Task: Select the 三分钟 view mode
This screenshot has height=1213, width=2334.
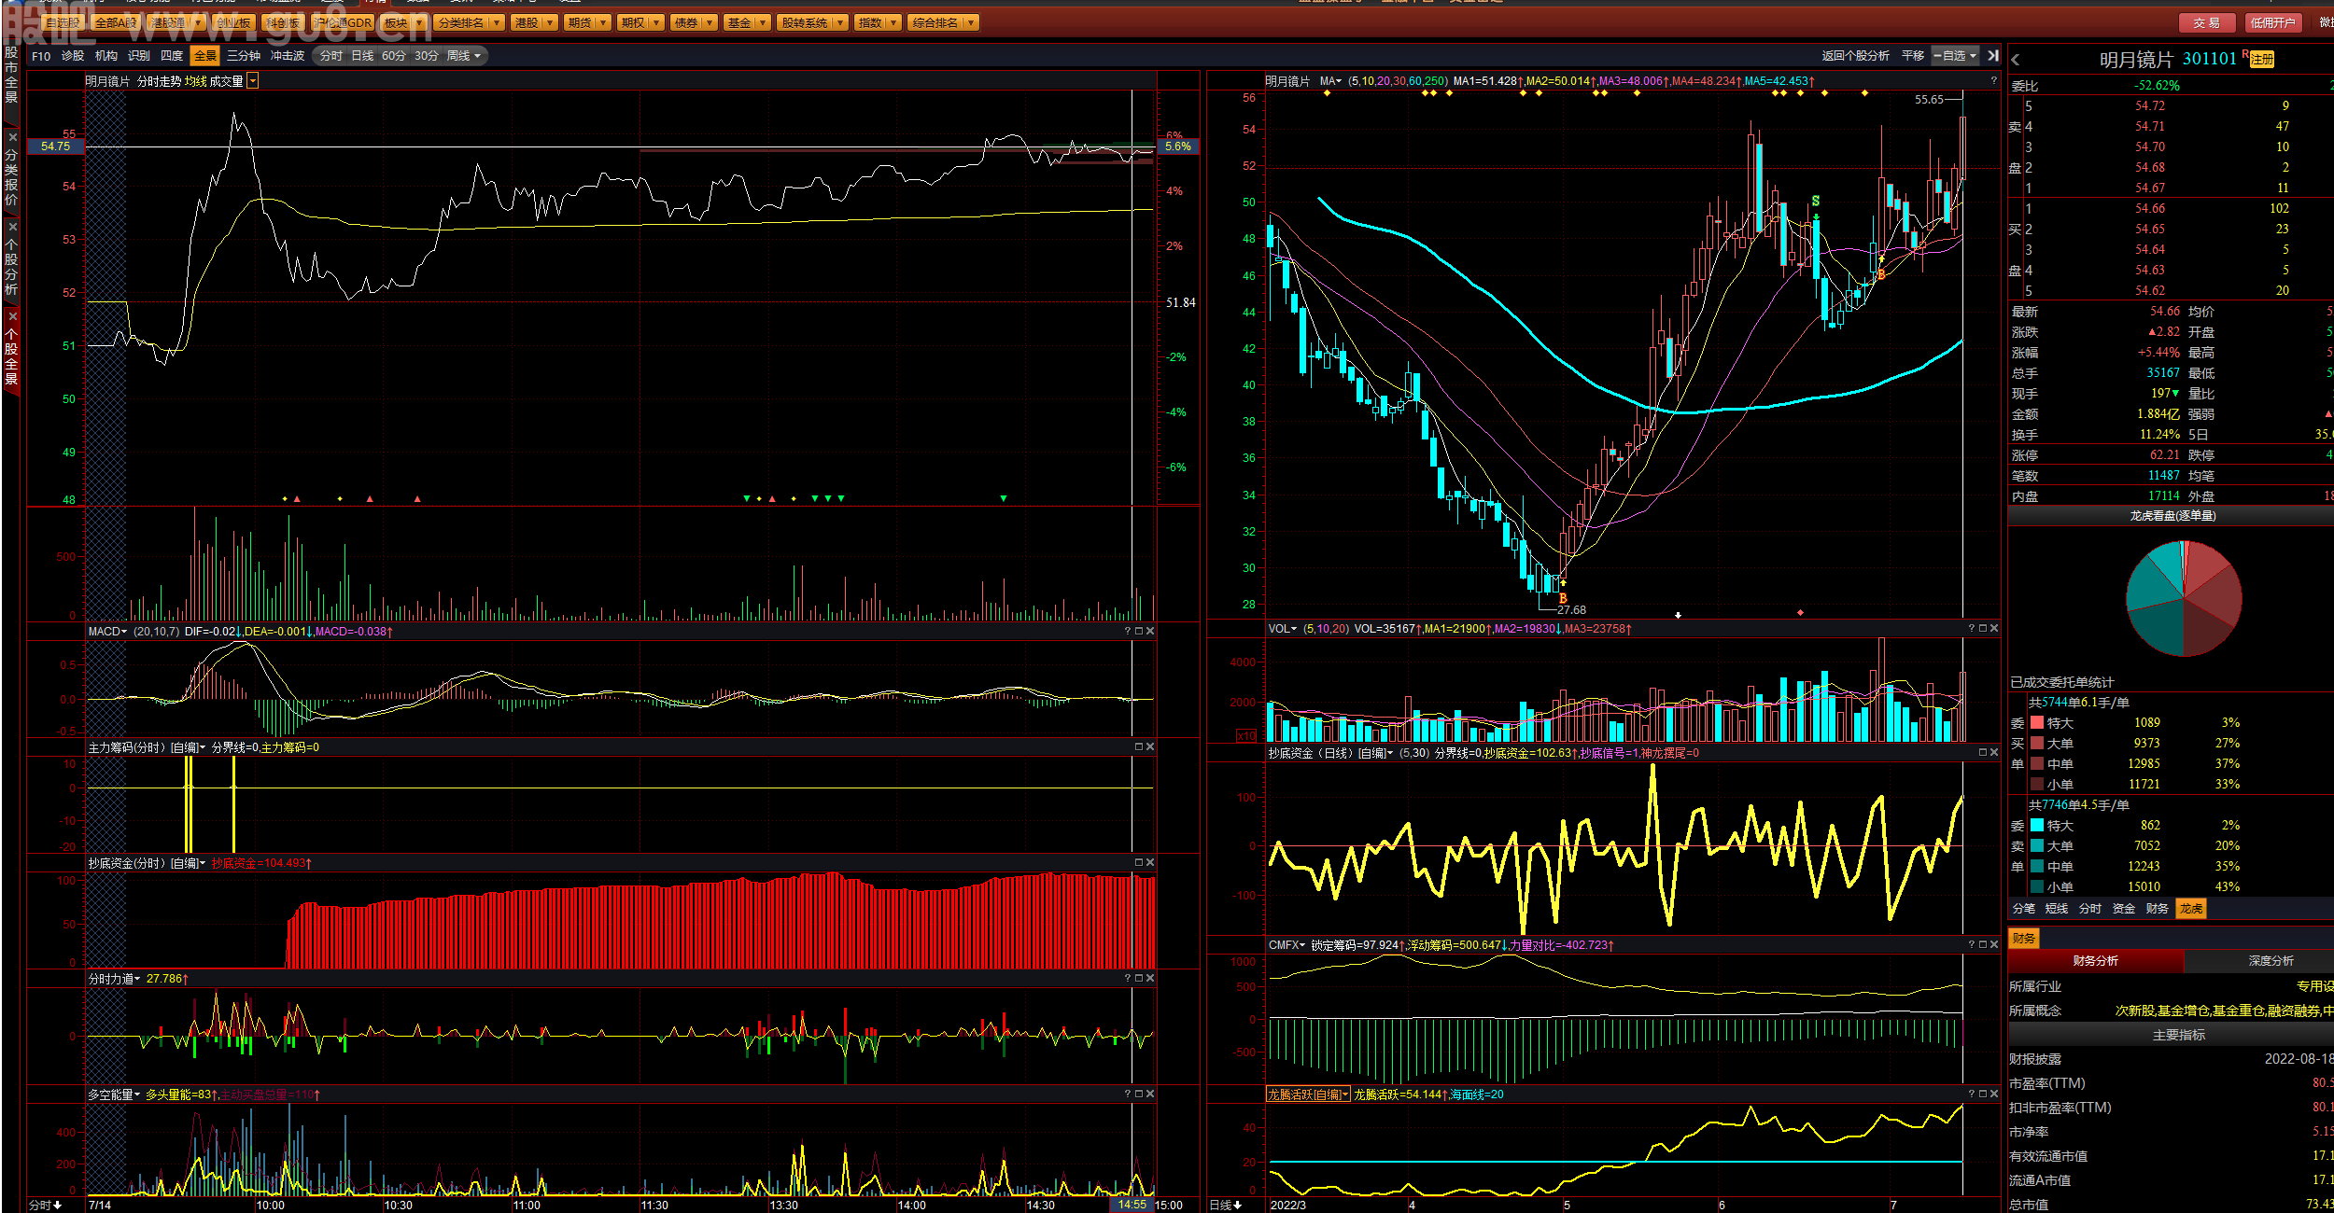Action: (x=244, y=56)
